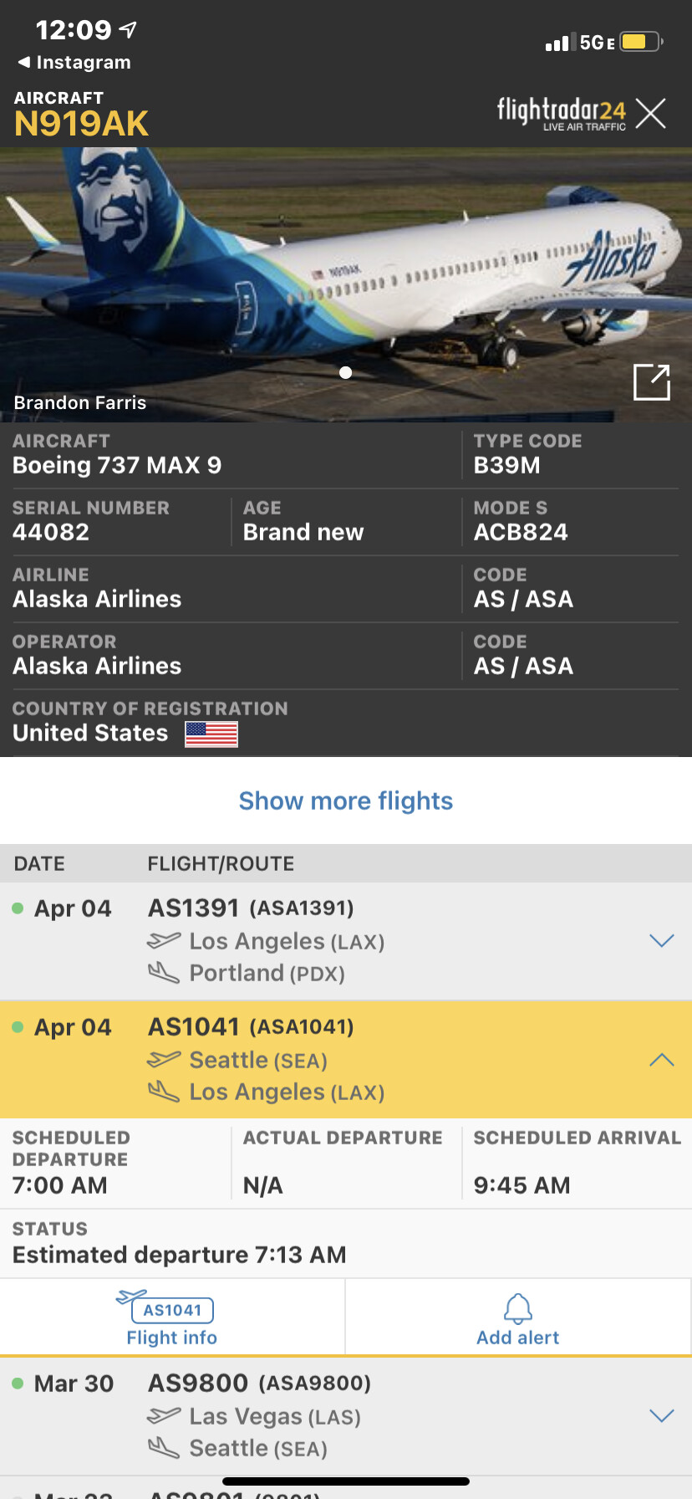The height and width of the screenshot is (1499, 692).
Task: Tap the United States flag icon
Action: pos(211,734)
